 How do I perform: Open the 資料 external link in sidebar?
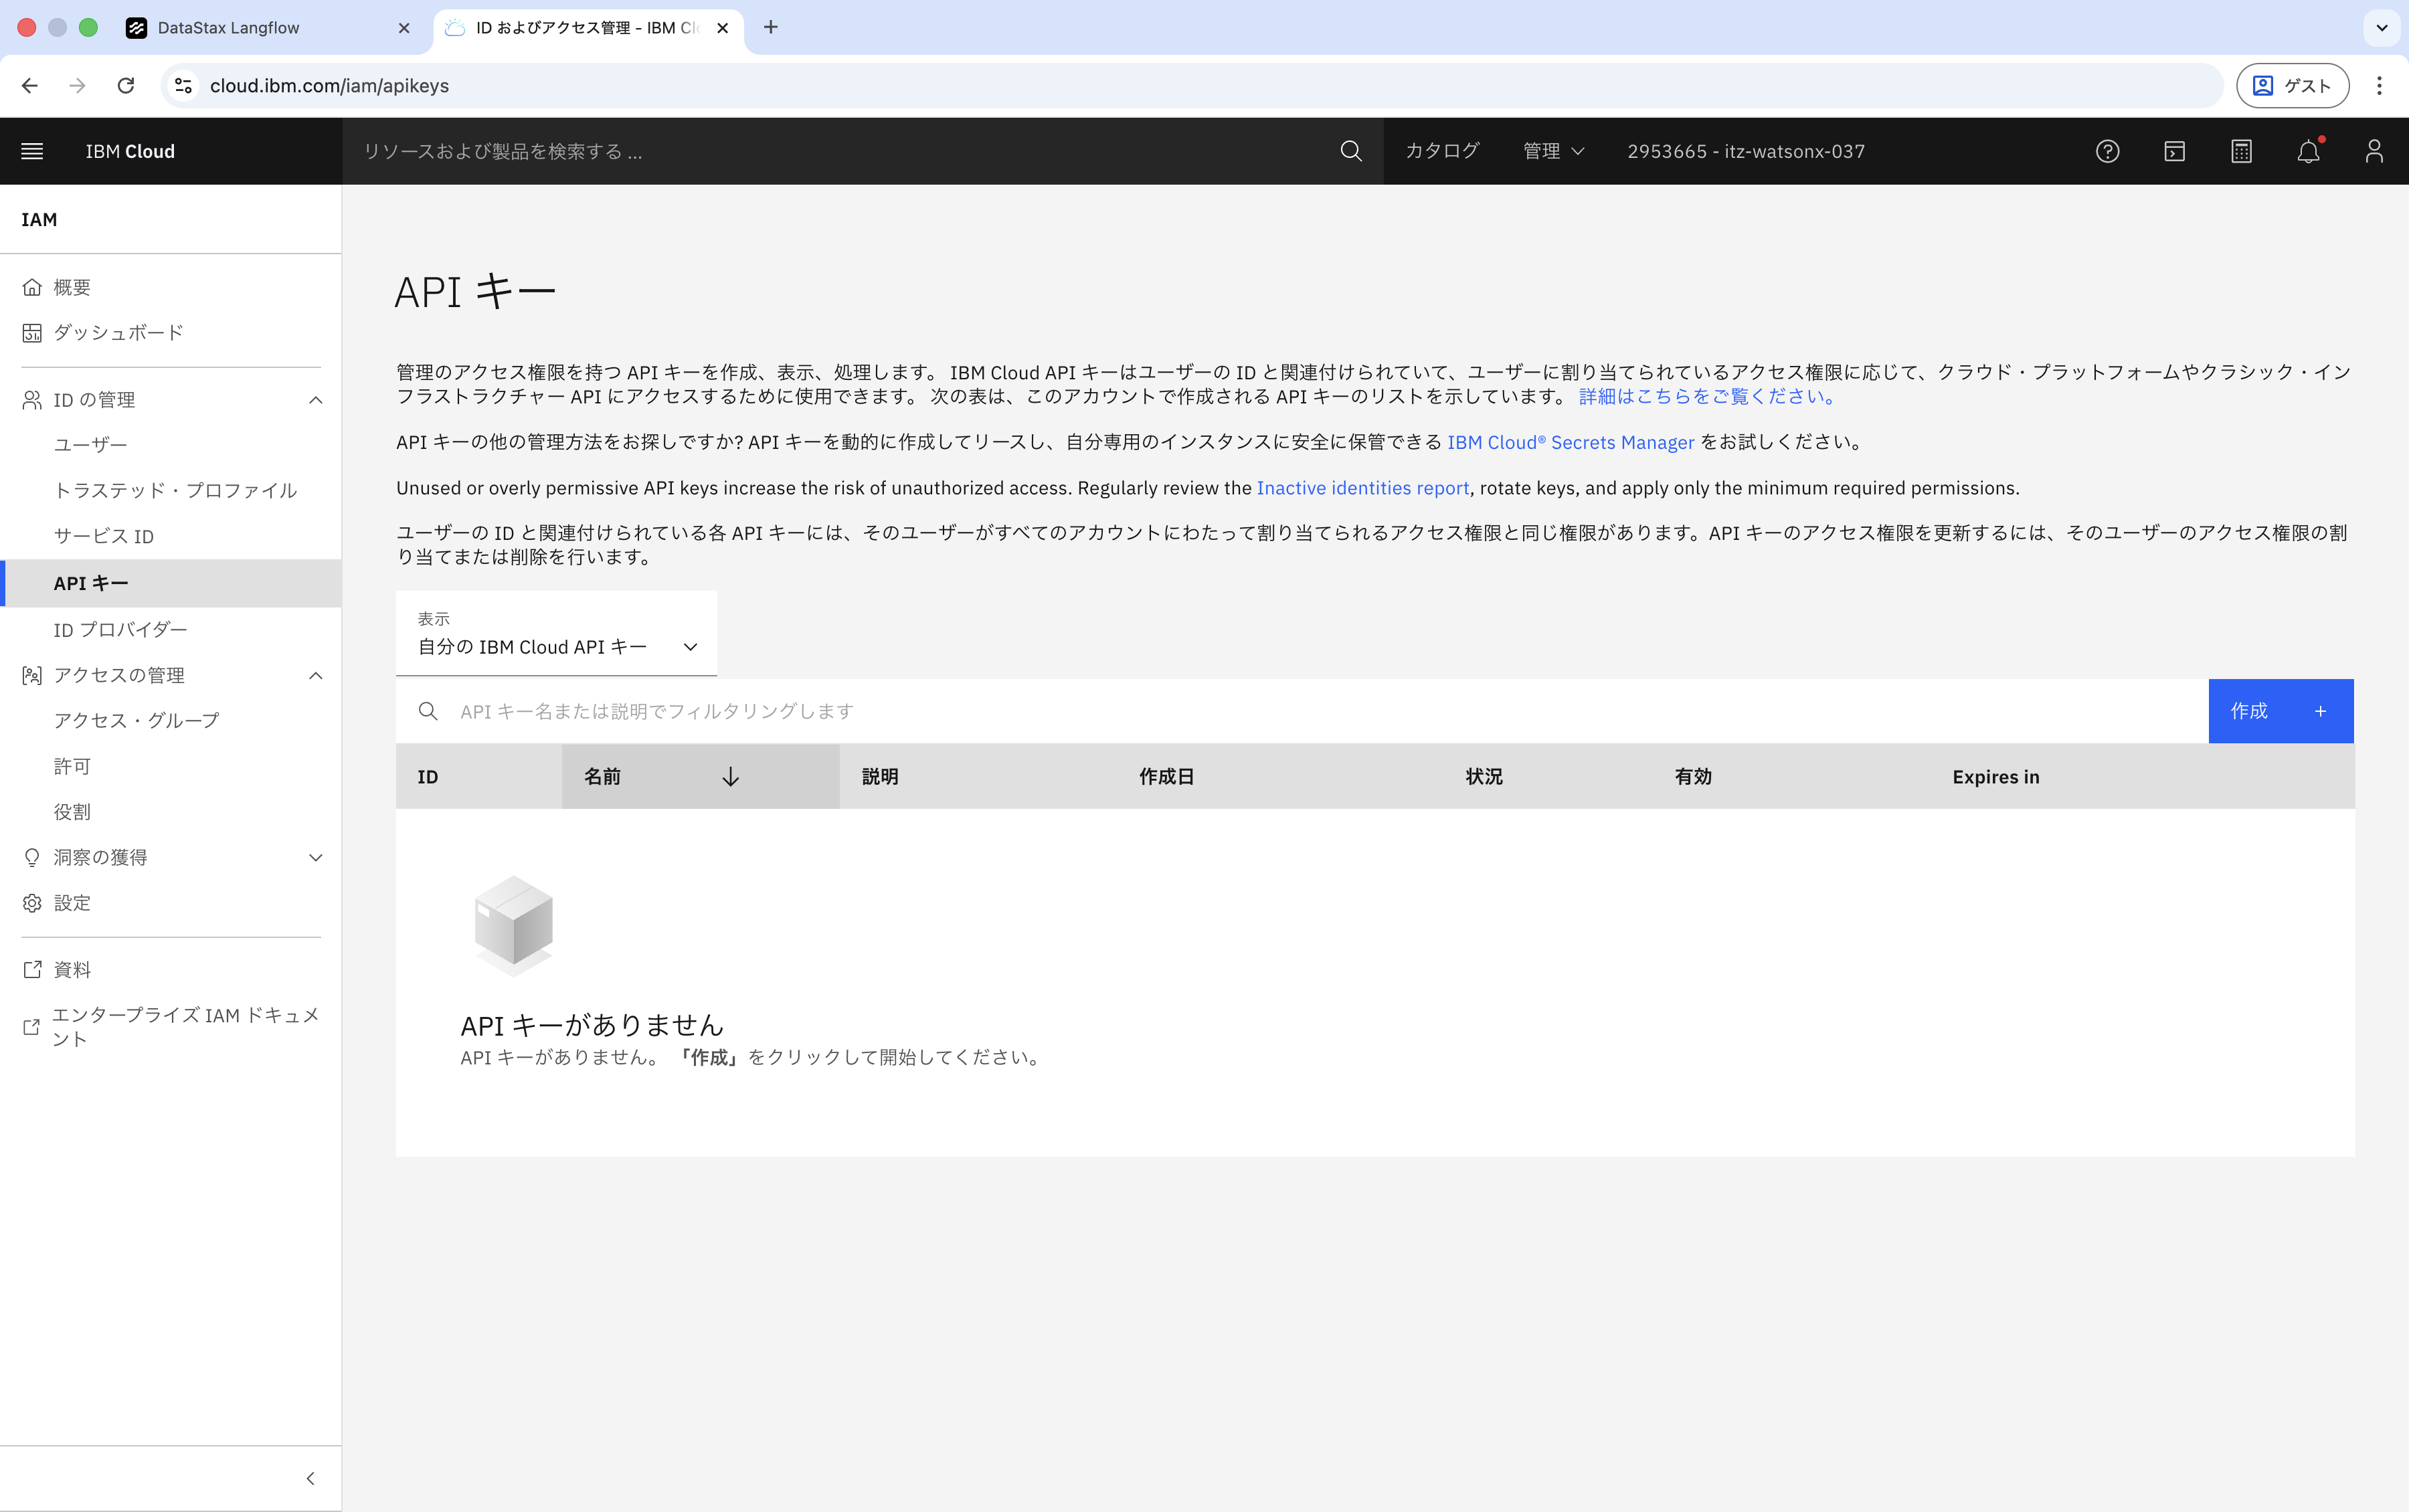[x=73, y=968]
